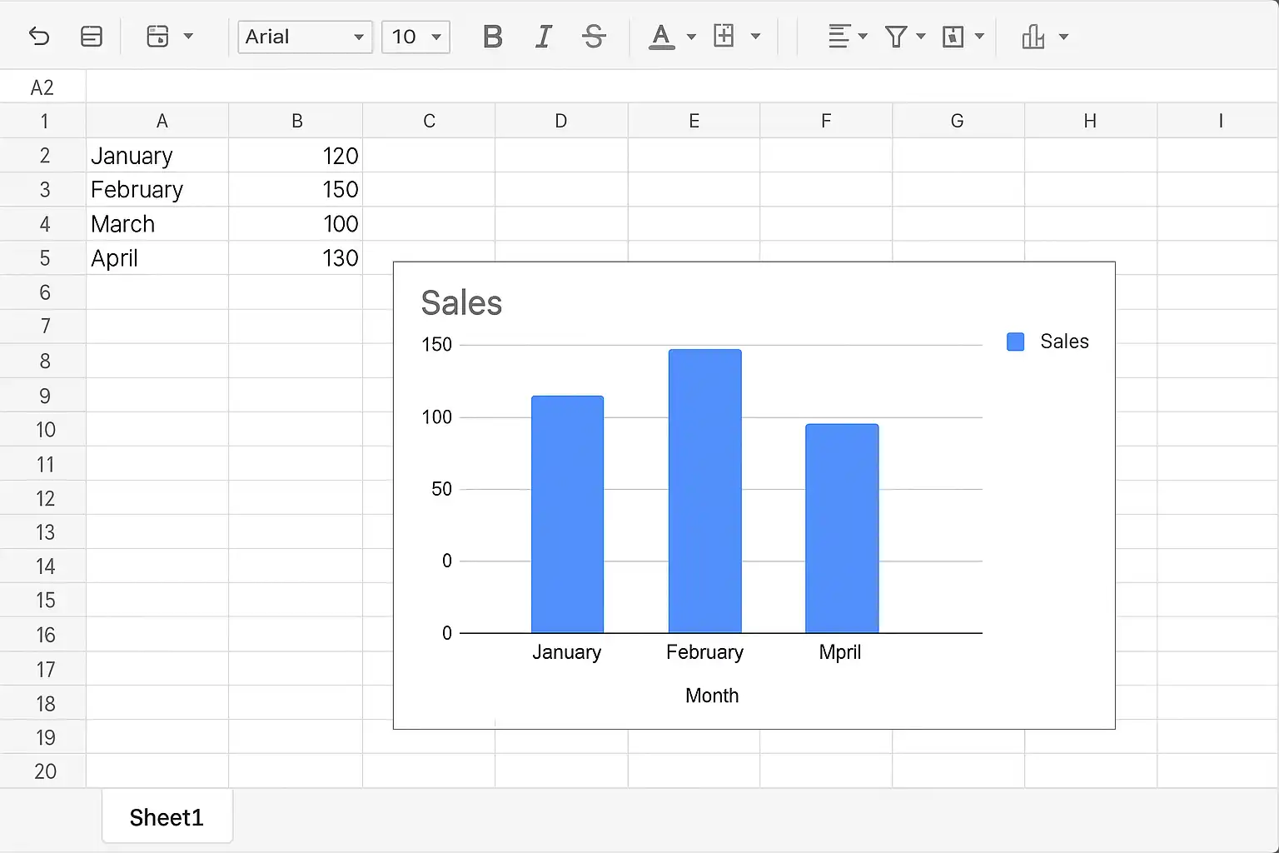This screenshot has height=853, width=1279.
Task: Click the 50 label on the chart axis
Action: point(442,489)
